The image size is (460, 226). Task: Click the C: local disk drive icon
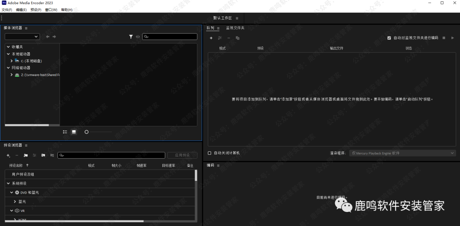pyautogui.click(x=17, y=61)
